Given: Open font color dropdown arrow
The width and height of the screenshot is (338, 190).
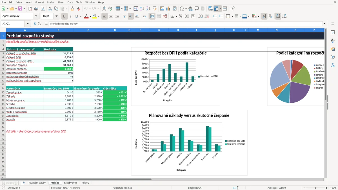Looking at the screenshot, I should pos(90,16).
